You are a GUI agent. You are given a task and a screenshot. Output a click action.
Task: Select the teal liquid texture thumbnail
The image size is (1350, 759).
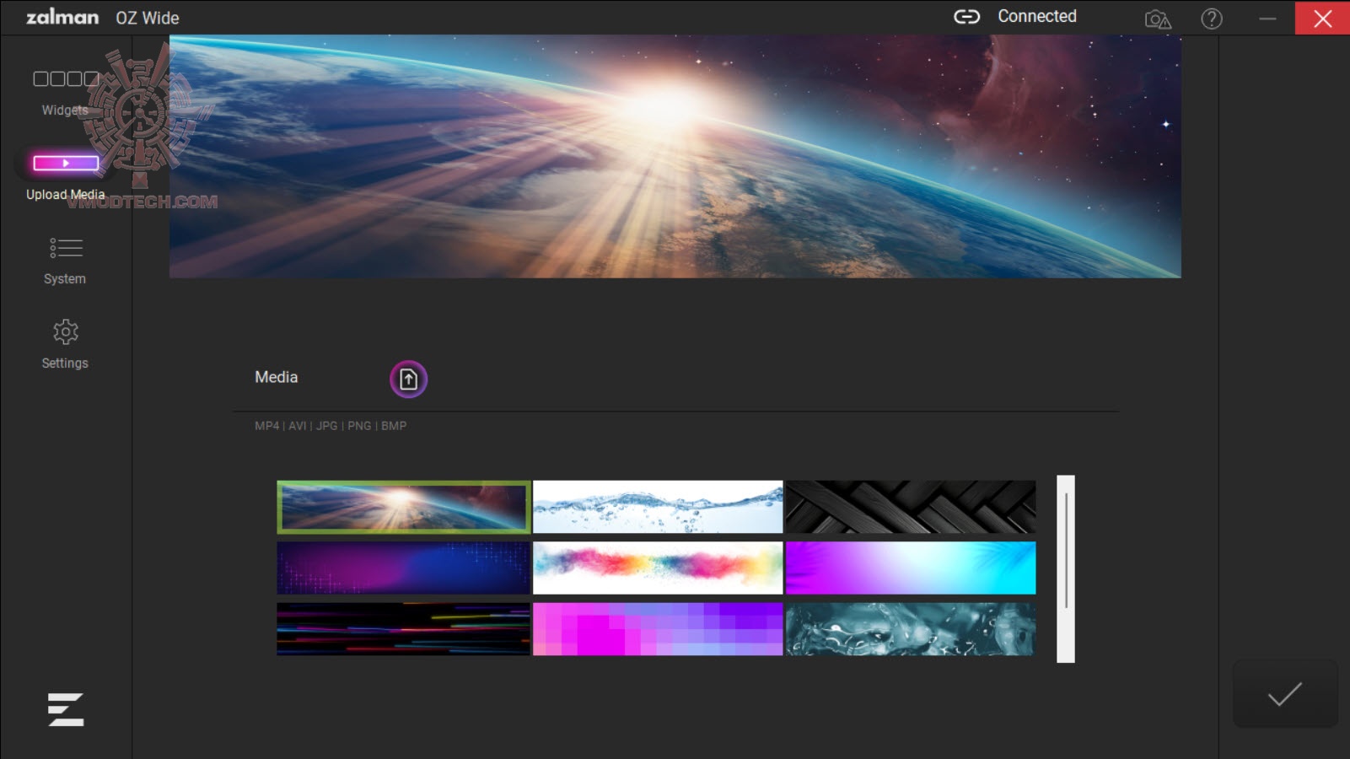pyautogui.click(x=911, y=629)
